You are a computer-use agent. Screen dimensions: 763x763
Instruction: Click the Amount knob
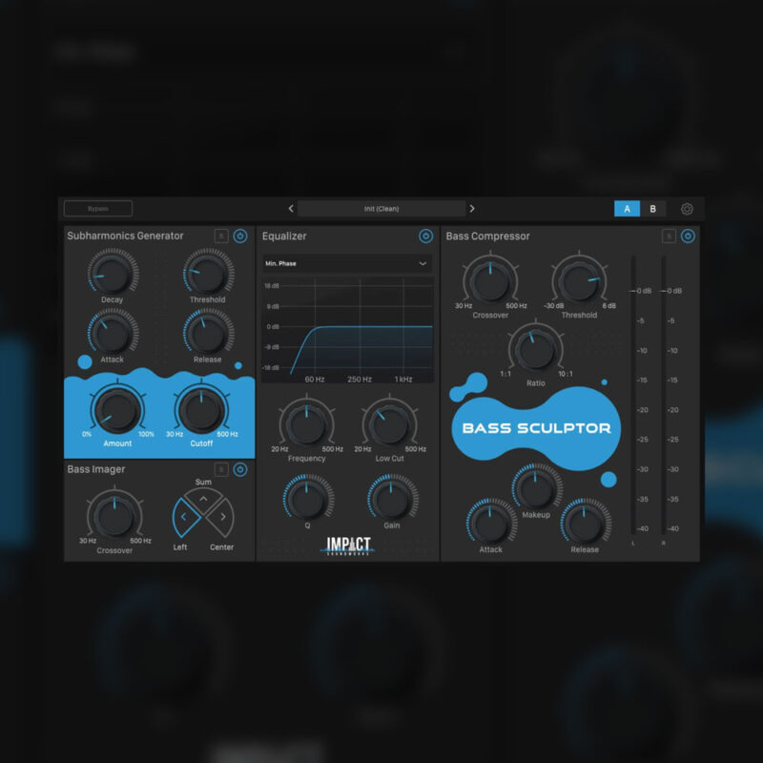point(117,410)
